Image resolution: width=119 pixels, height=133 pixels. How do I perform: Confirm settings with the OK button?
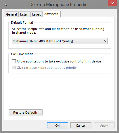click(x=57, y=125)
